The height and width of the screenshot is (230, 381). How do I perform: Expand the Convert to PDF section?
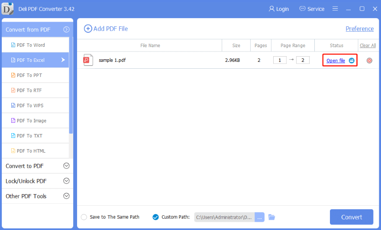pyautogui.click(x=66, y=166)
